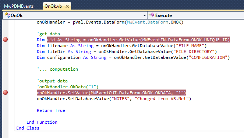The height and width of the screenshot is (138, 244).
Task: Click the "CONFIGURATION" string literal
Action: point(208,57)
